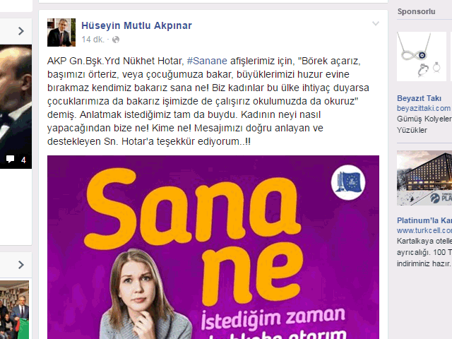Screen dimensions: 452x339
Task: Click the #Sanane hashtag link
Action: click(207, 61)
